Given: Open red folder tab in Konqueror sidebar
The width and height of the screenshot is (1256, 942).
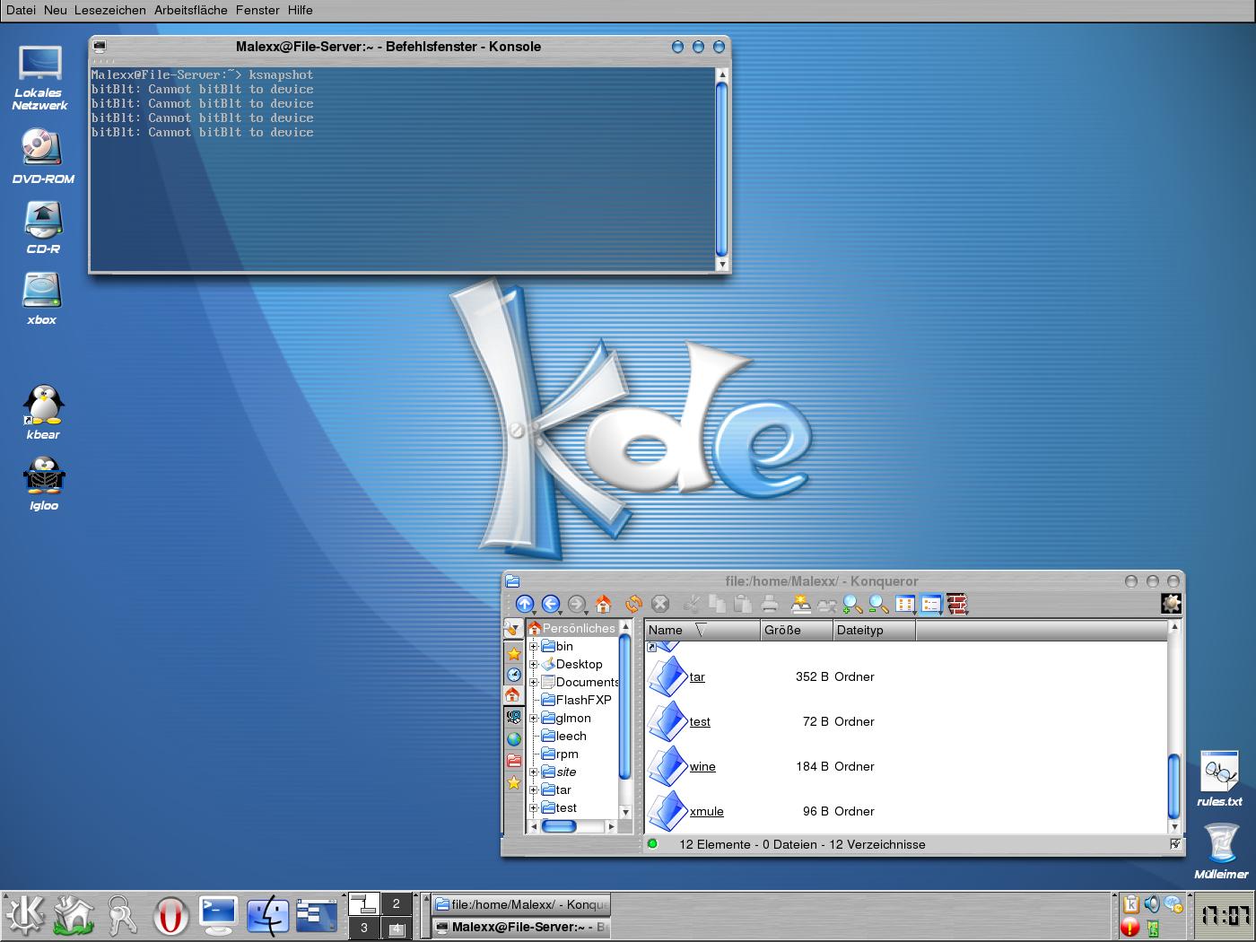Looking at the screenshot, I should (x=513, y=761).
